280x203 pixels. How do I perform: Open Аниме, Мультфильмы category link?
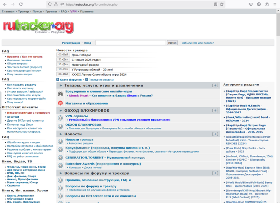point(22,179)
